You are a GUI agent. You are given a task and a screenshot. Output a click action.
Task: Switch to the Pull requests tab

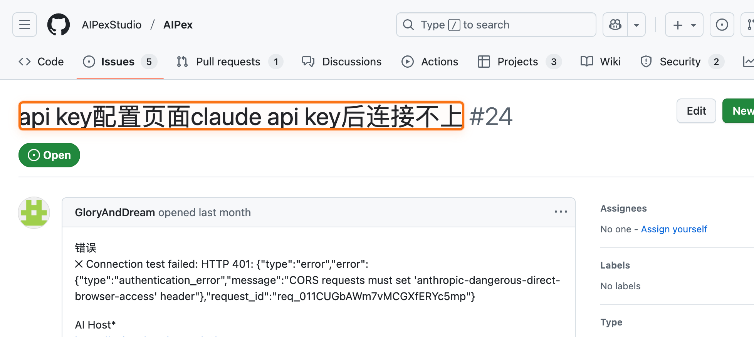click(x=230, y=62)
